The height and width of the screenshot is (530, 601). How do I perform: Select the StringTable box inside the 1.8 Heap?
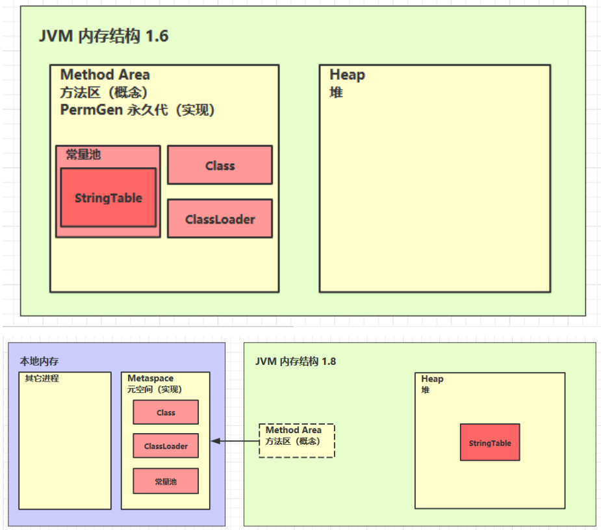pyautogui.click(x=490, y=443)
